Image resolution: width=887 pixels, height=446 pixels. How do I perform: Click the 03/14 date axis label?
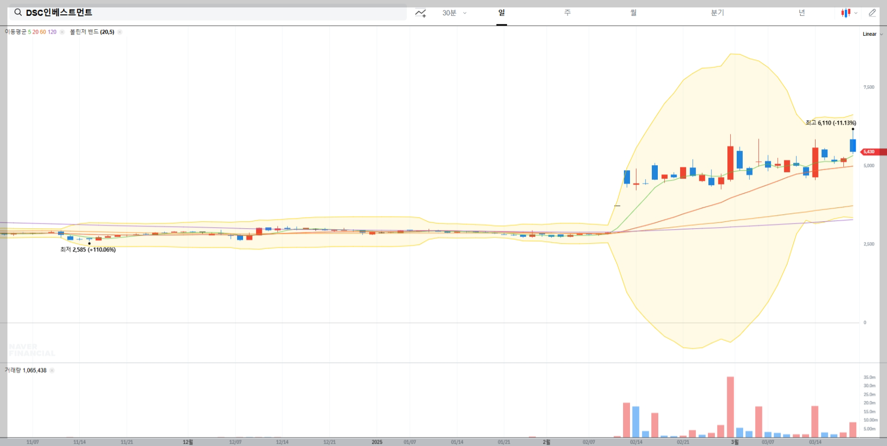click(815, 442)
